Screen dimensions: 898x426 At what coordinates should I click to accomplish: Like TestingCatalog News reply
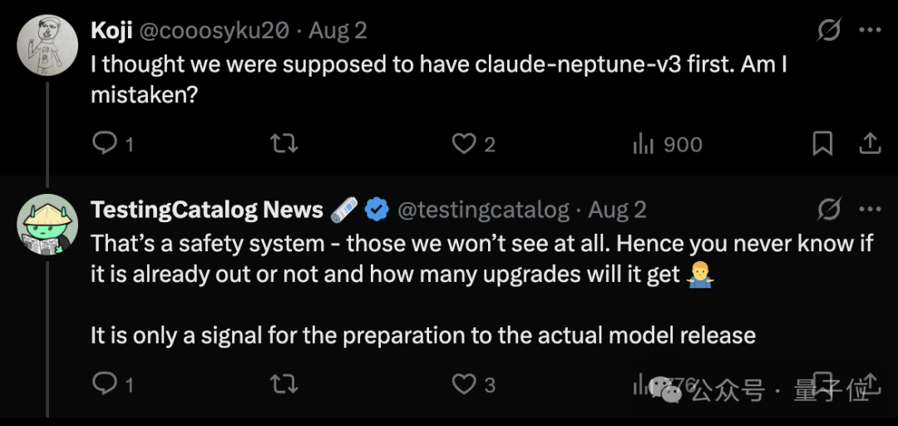[473, 384]
